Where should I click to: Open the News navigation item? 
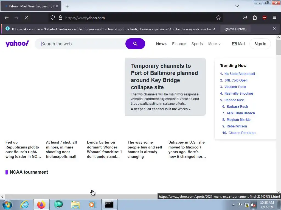[x=161, y=44]
